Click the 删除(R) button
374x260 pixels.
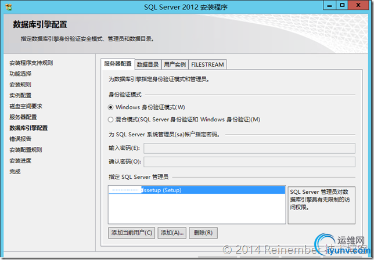(x=203, y=233)
